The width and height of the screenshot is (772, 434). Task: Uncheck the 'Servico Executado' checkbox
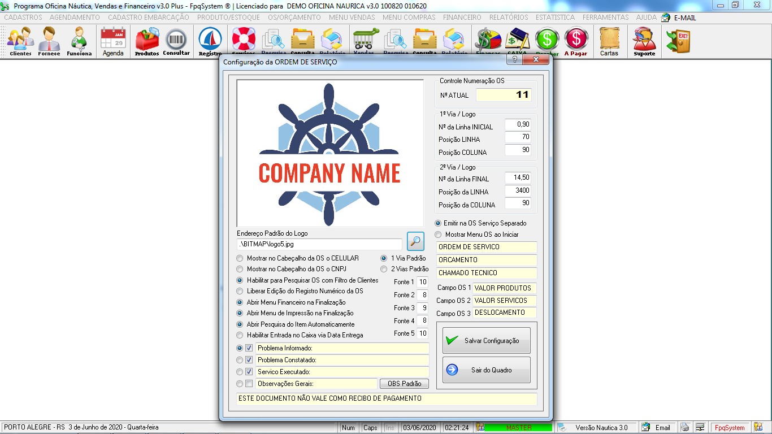pos(249,372)
